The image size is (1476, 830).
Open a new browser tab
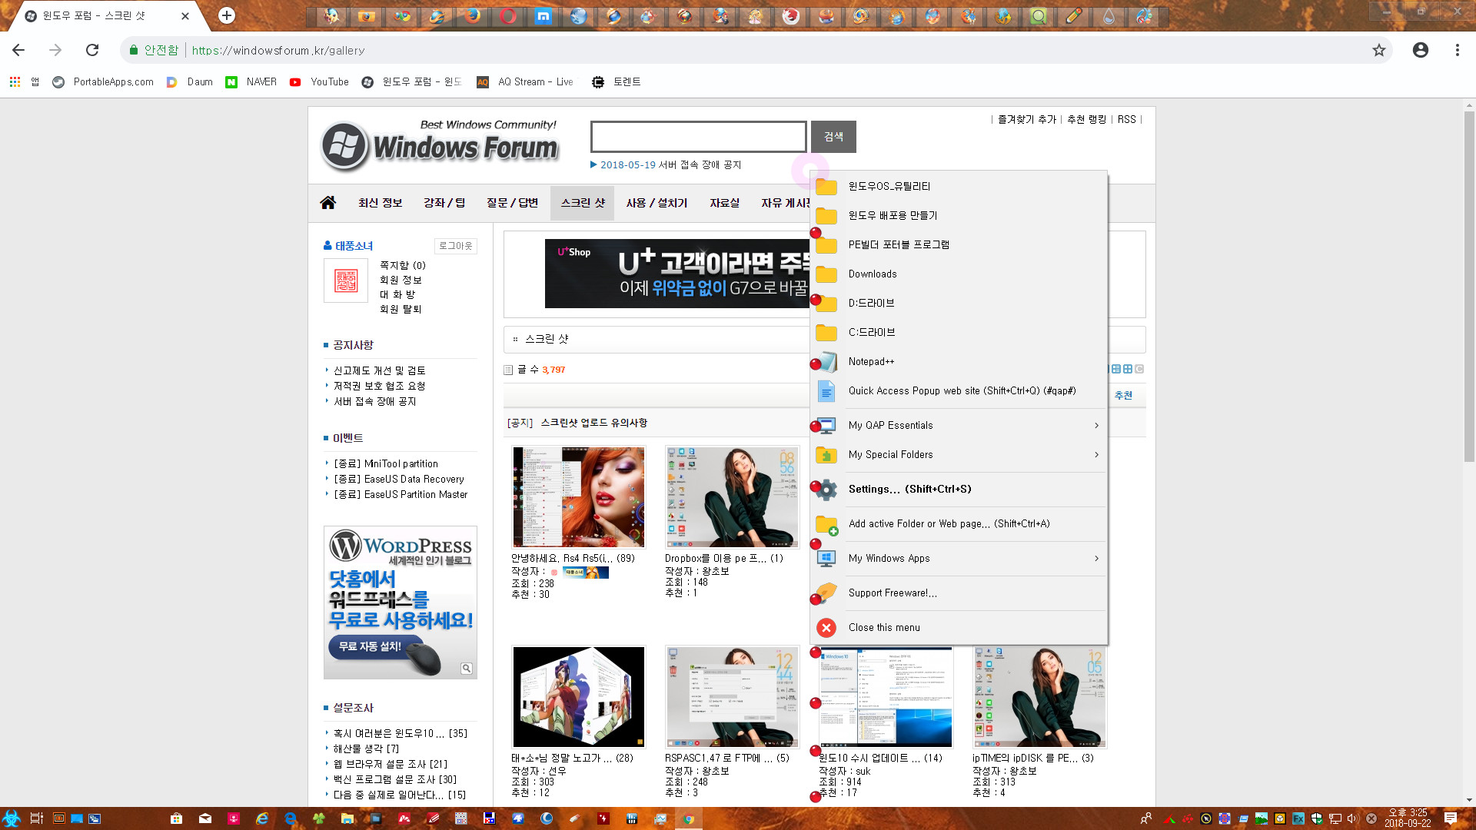tap(227, 15)
